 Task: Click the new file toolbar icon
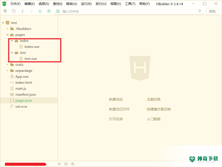pos(5,11)
